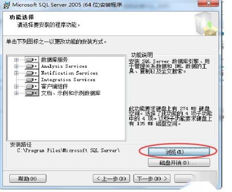Open the Analysis Services feature drive icon

(32, 66)
